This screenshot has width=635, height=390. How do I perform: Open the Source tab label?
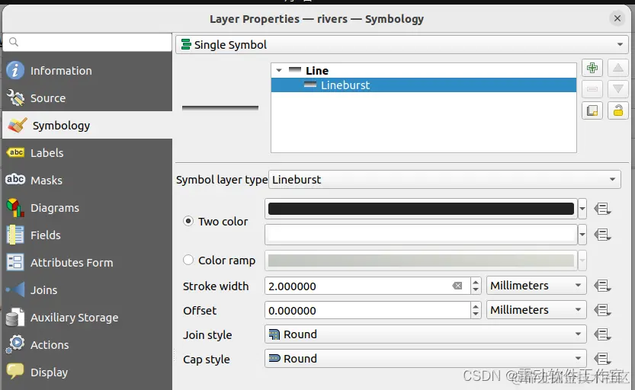(x=48, y=98)
